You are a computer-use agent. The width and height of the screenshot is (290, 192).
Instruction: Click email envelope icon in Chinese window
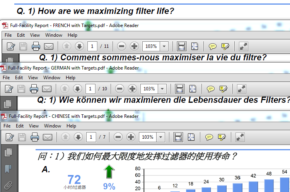[x=48, y=137]
